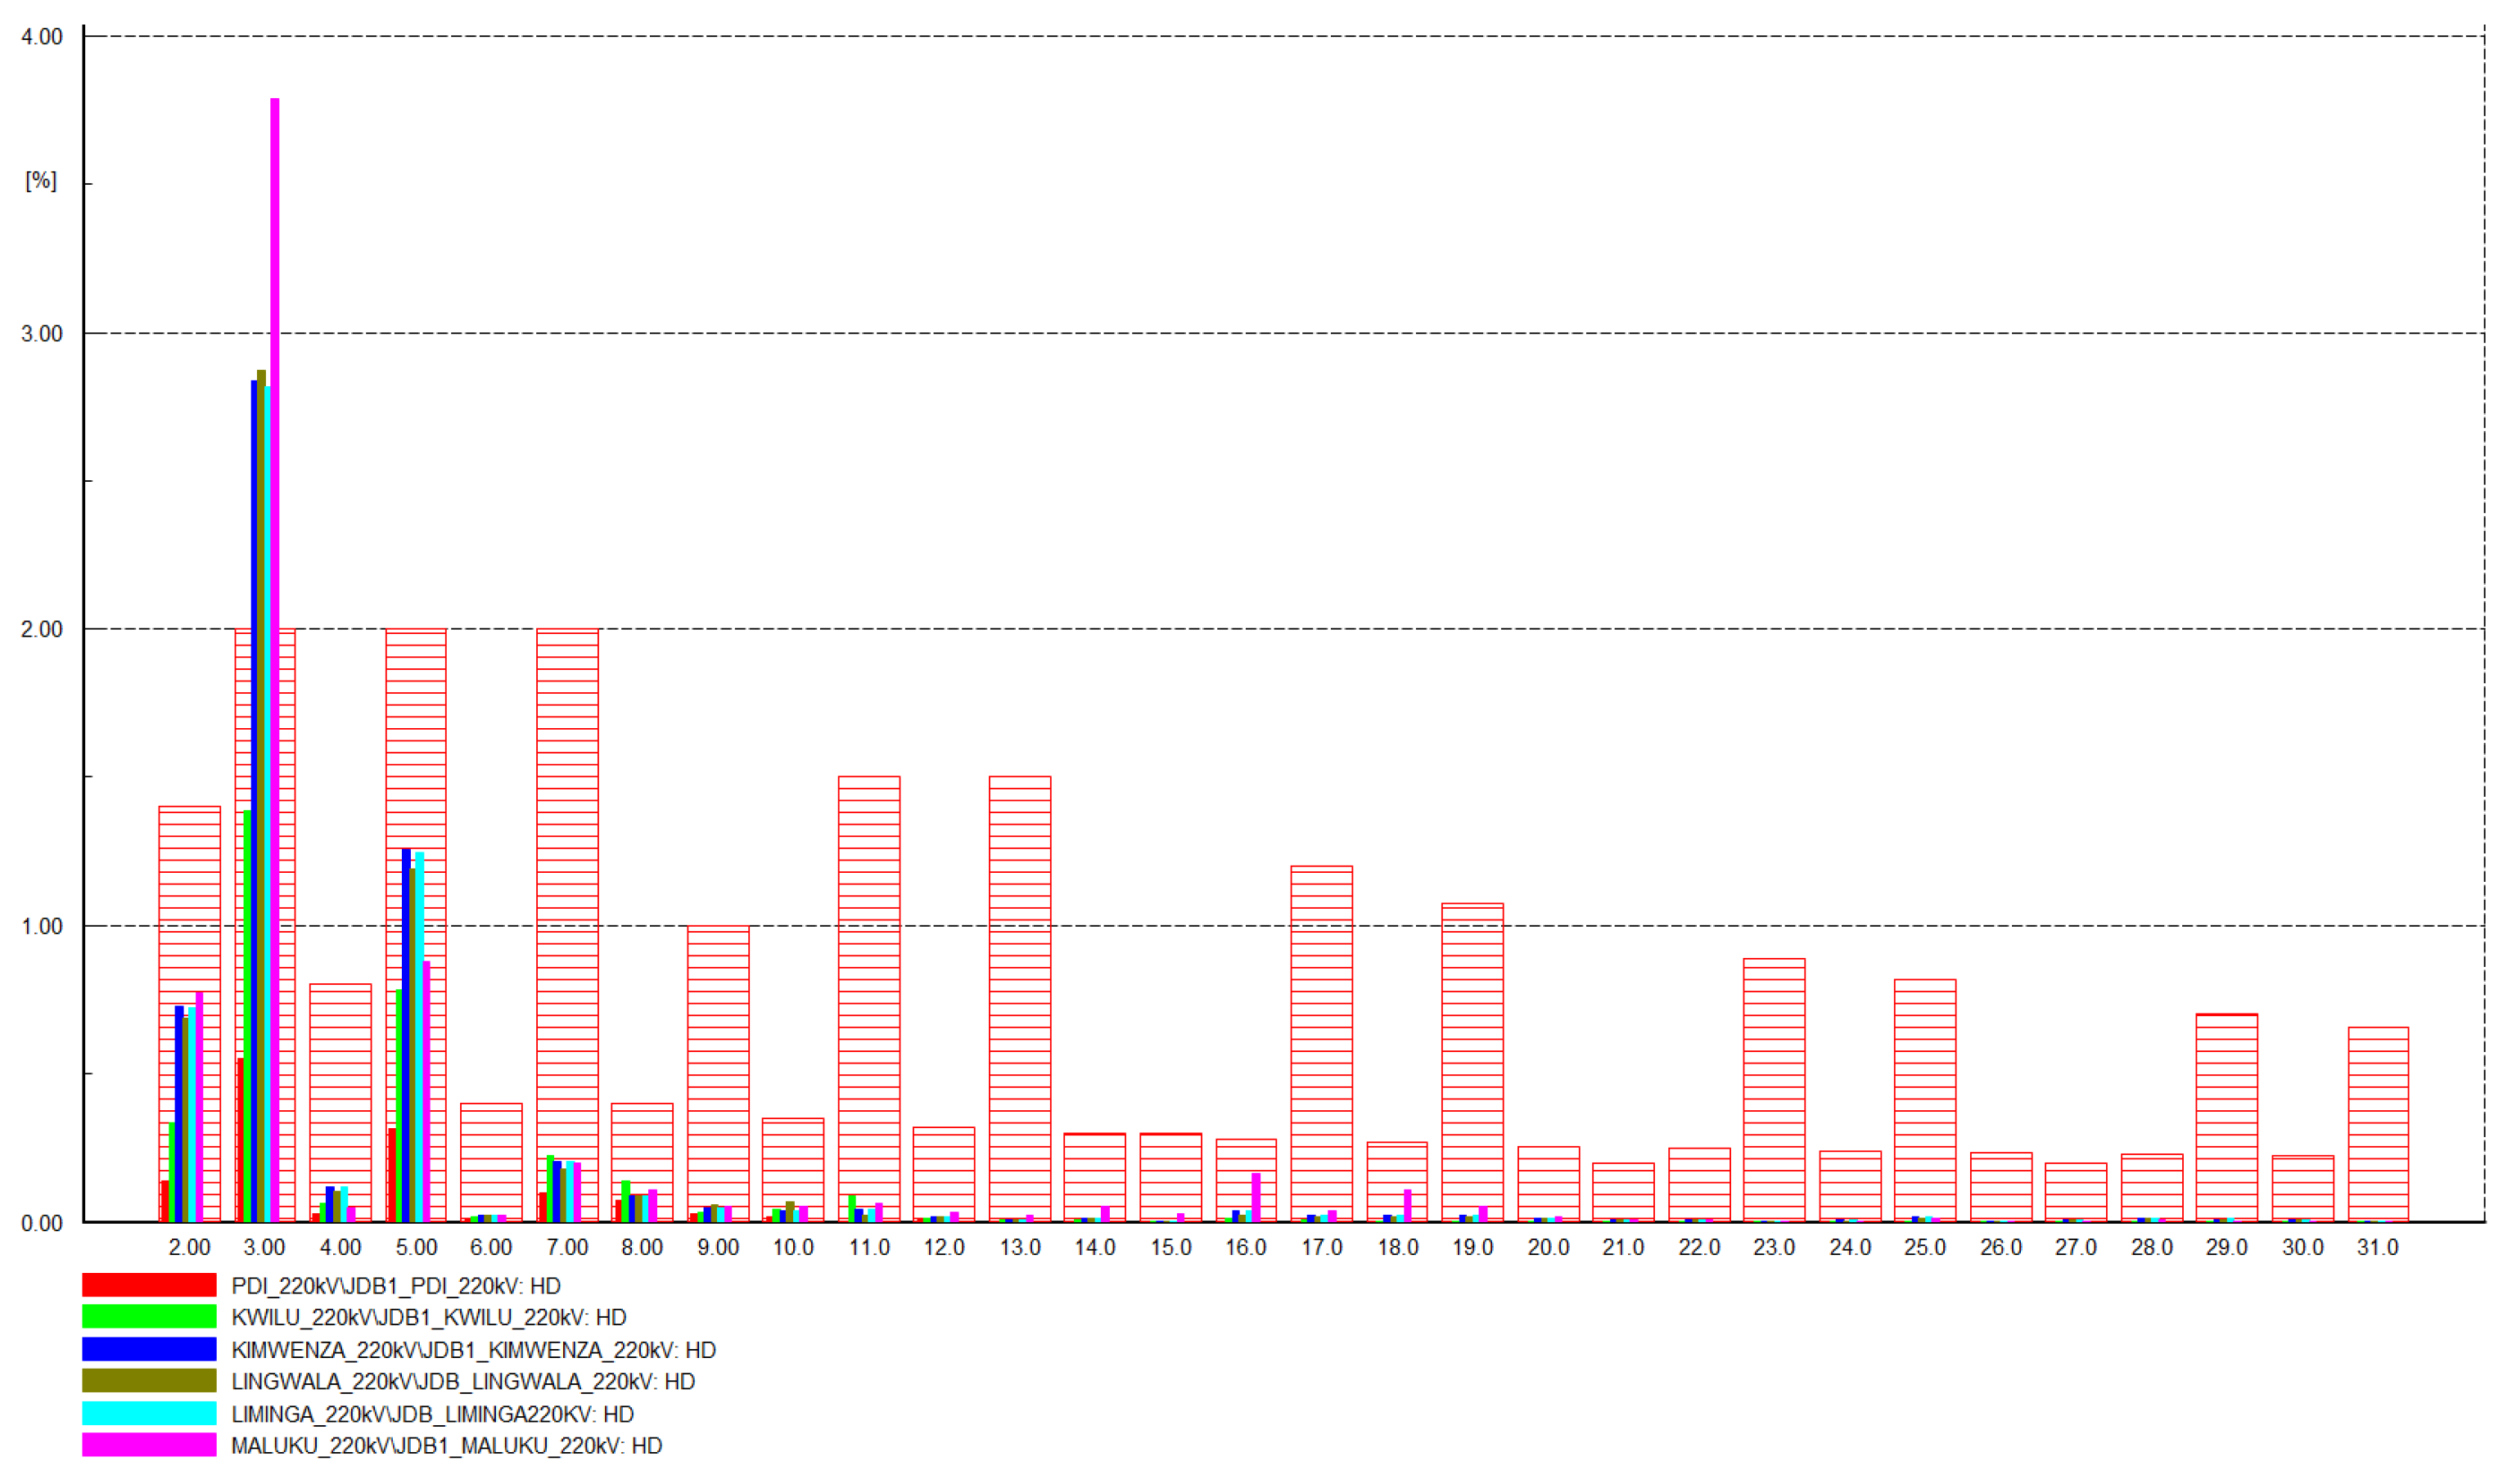Click the x-axis label 19.0
The width and height of the screenshot is (2503, 1484).
(1472, 1248)
